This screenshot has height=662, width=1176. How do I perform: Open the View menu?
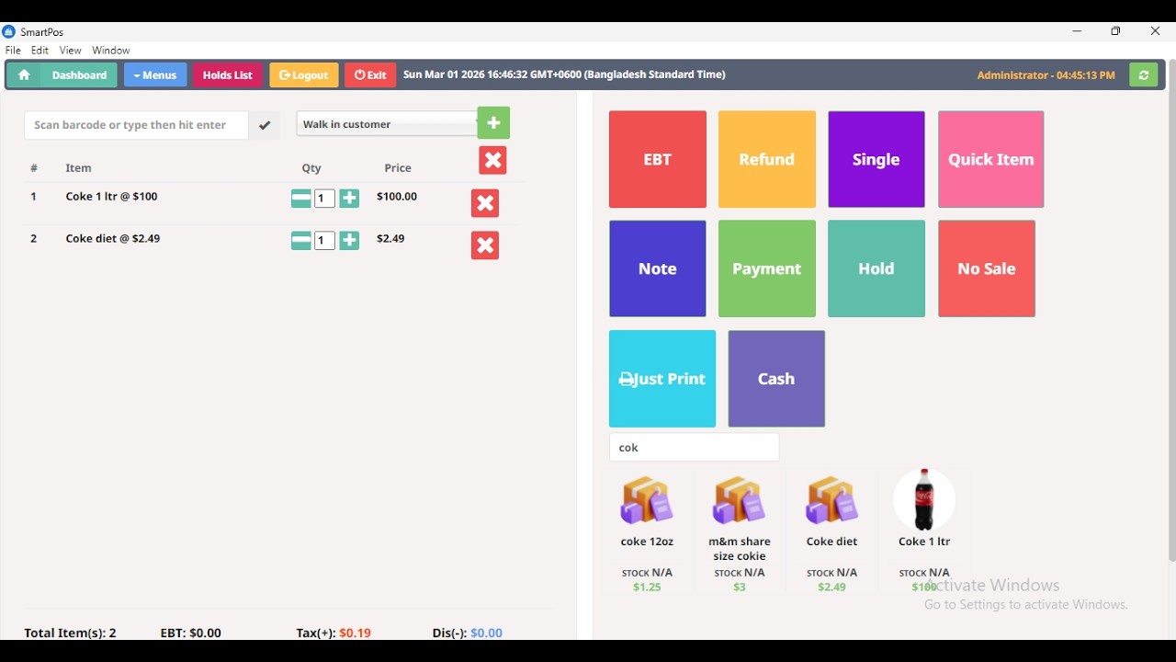point(71,51)
